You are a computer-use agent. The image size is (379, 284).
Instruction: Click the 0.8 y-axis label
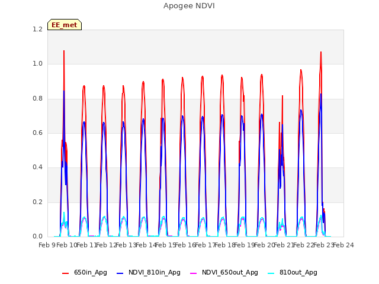37,99
